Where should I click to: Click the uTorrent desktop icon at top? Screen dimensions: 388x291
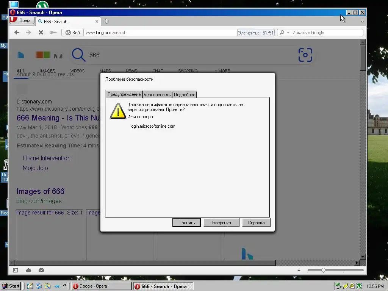(x=42, y=4)
